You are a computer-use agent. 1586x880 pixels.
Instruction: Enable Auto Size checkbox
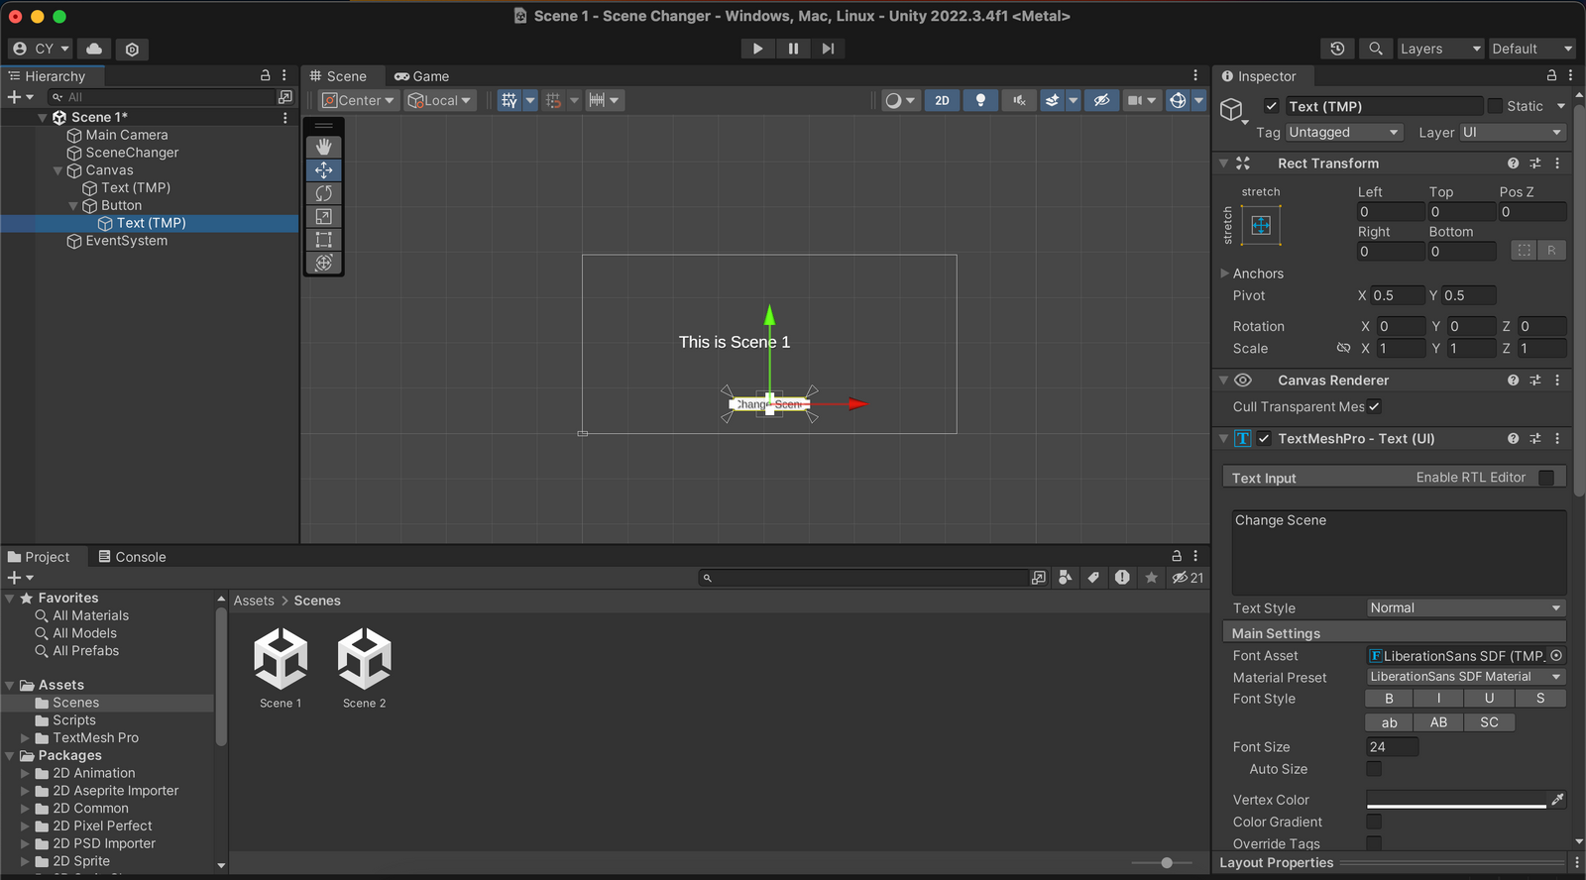pyautogui.click(x=1374, y=769)
